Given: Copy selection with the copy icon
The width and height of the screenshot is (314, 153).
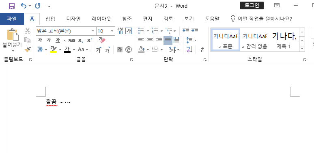Looking at the screenshot, I should (x=28, y=40).
